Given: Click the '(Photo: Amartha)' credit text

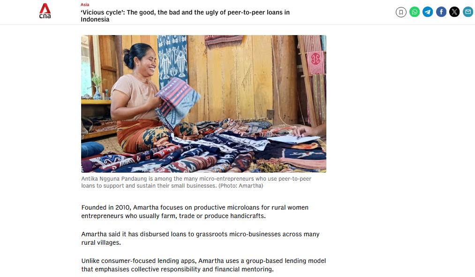Looking at the screenshot, I should click(241, 186).
